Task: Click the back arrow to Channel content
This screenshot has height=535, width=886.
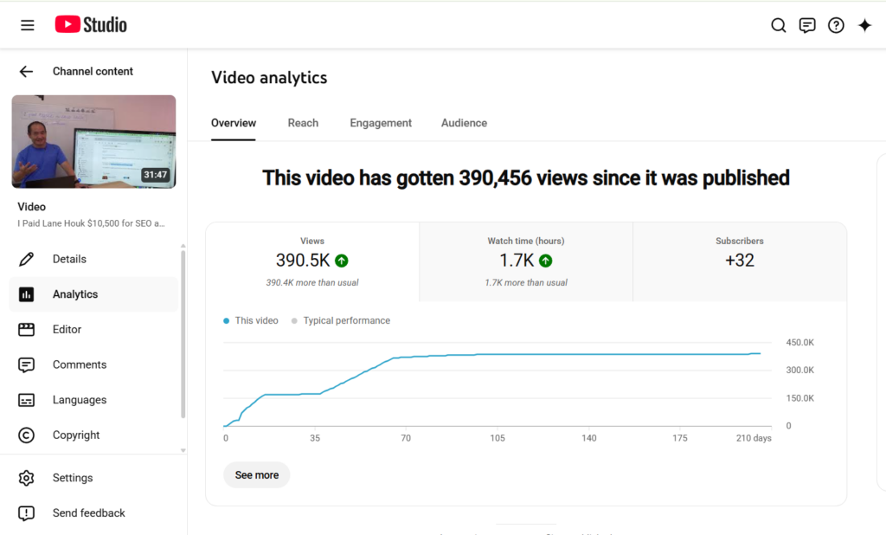Action: (26, 71)
